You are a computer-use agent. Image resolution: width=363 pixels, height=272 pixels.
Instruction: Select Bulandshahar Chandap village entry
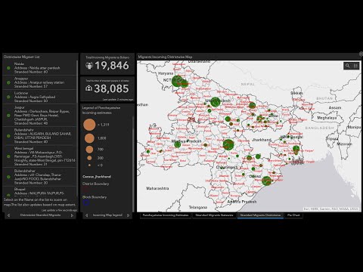click(39, 177)
